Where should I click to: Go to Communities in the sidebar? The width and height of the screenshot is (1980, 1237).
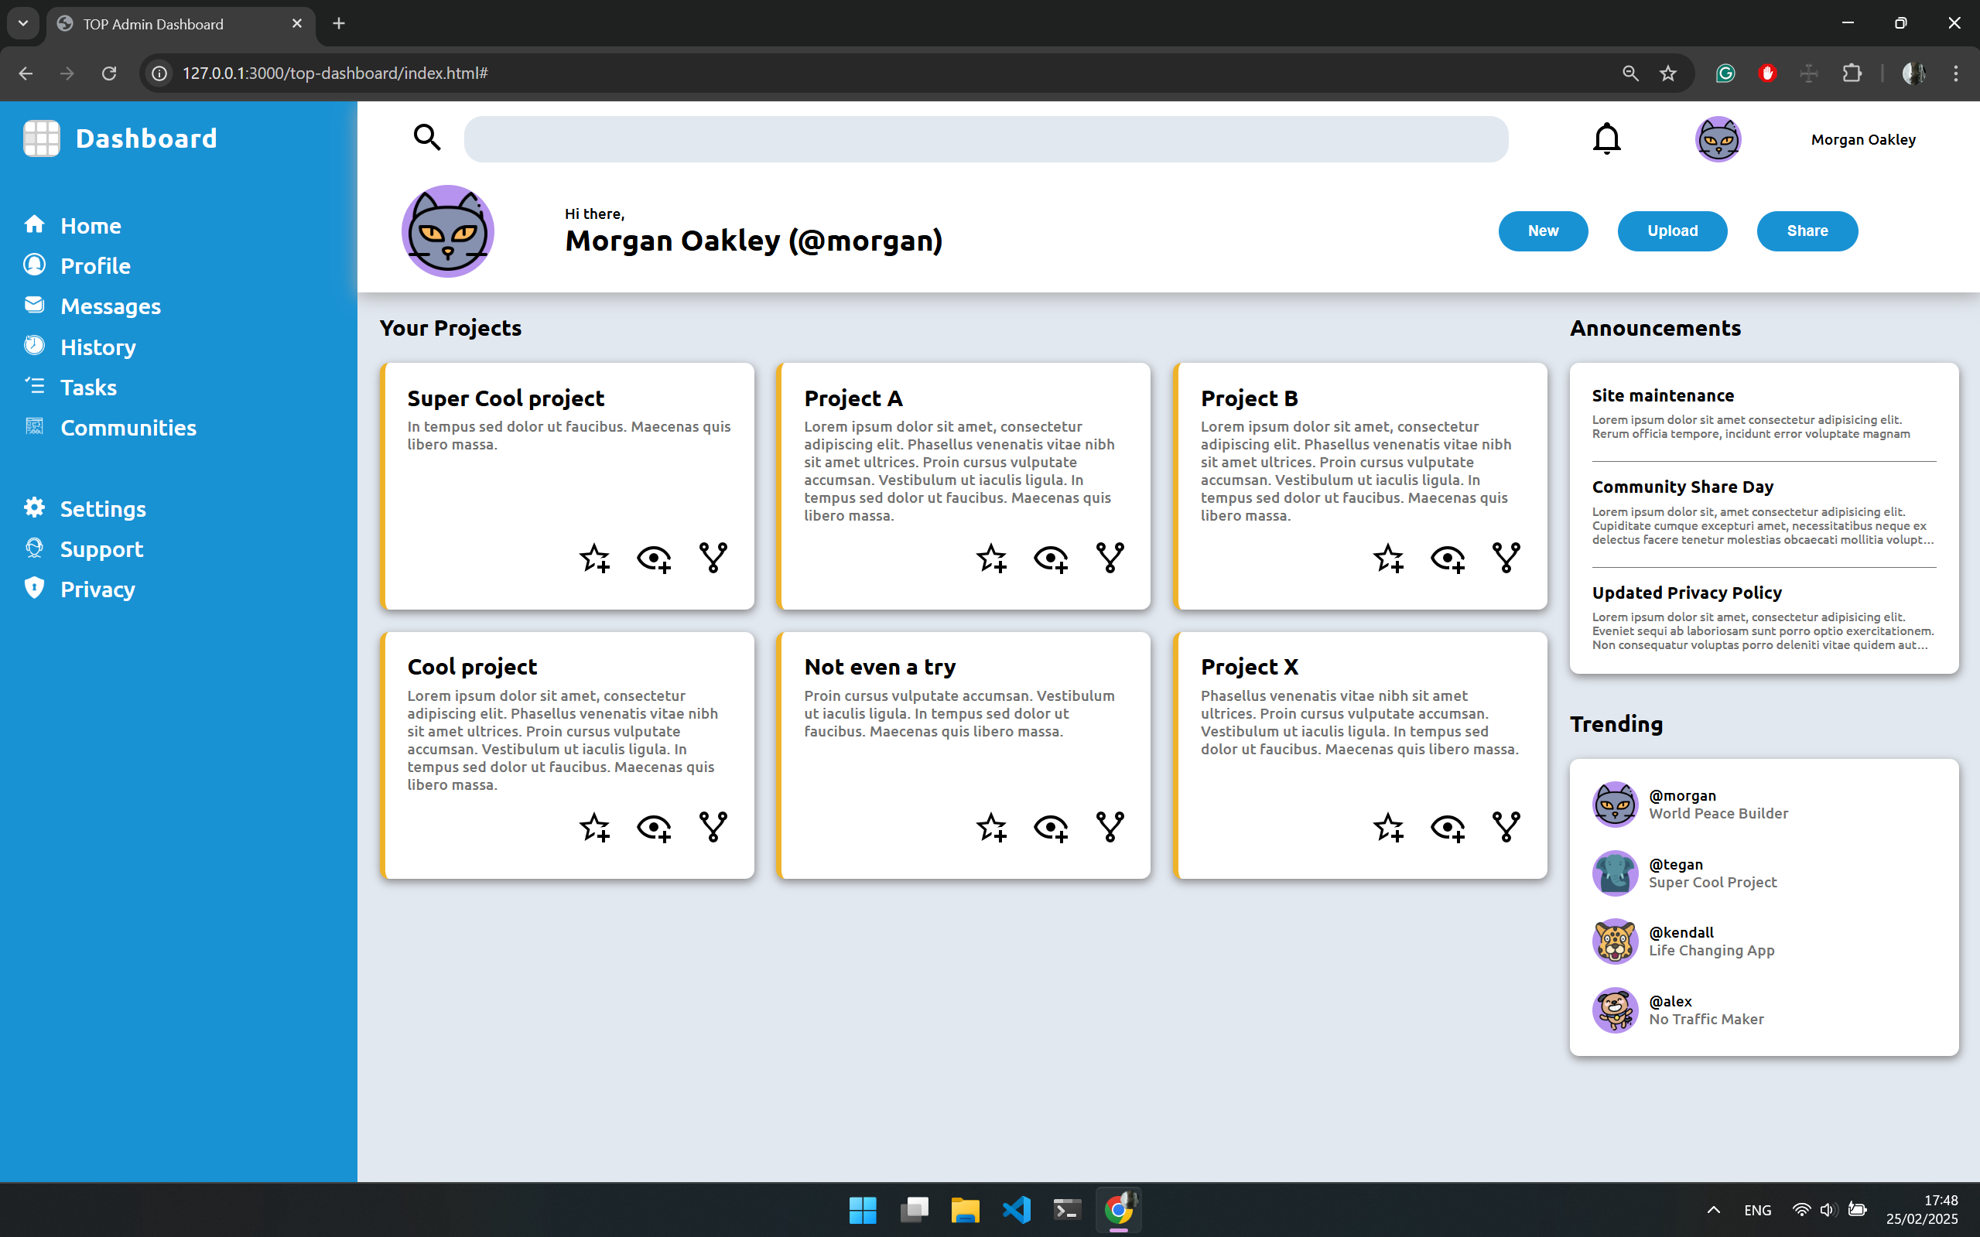click(128, 427)
